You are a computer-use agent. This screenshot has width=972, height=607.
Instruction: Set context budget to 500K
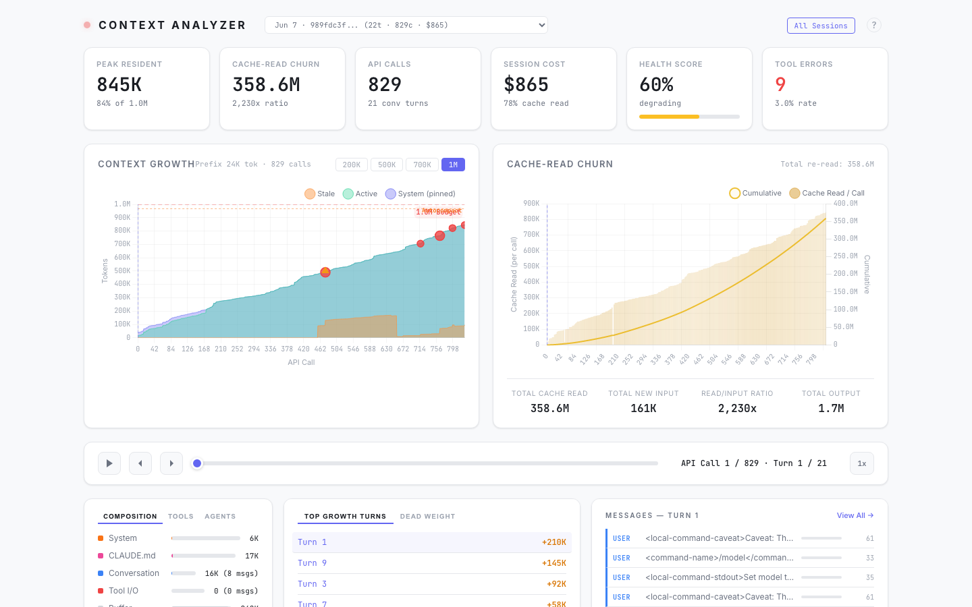(x=387, y=165)
